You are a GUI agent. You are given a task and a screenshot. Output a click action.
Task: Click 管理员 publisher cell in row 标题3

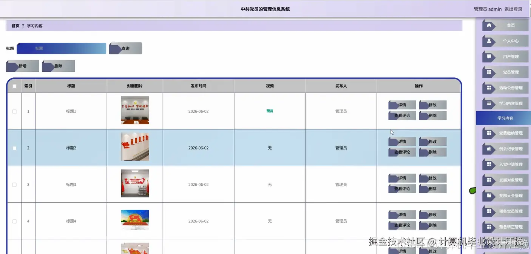pos(341,185)
